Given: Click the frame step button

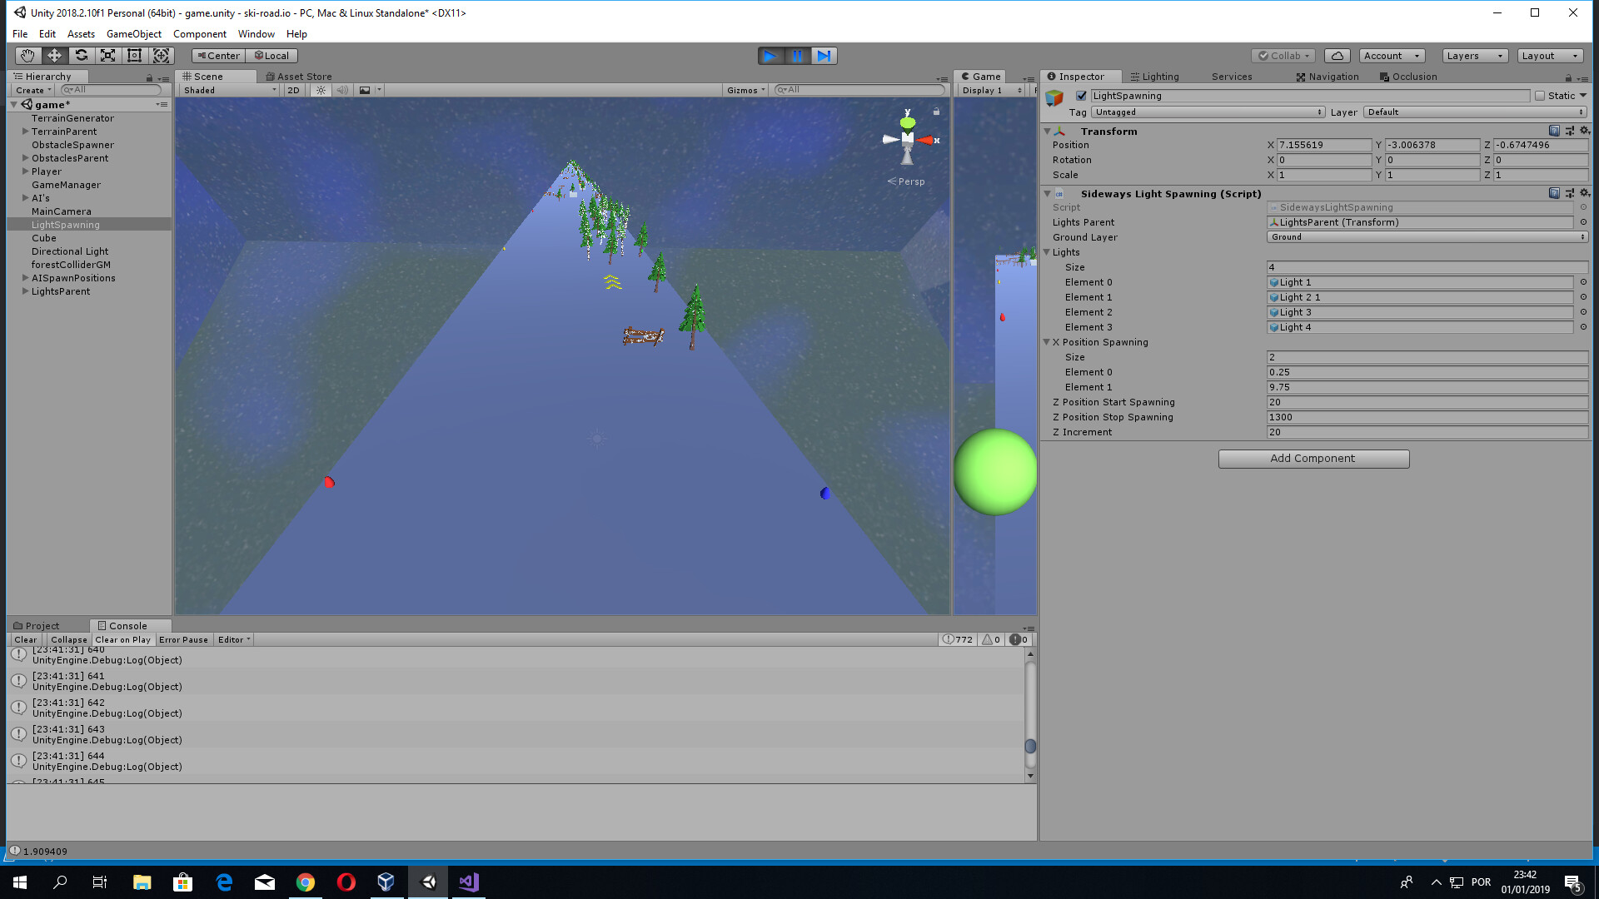Looking at the screenshot, I should pos(824,56).
